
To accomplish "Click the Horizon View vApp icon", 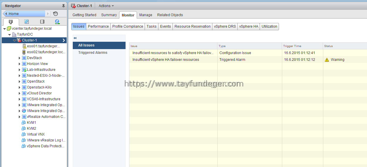I will coord(24,64).
